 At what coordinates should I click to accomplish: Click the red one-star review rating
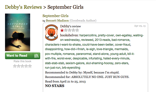[62, 31]
